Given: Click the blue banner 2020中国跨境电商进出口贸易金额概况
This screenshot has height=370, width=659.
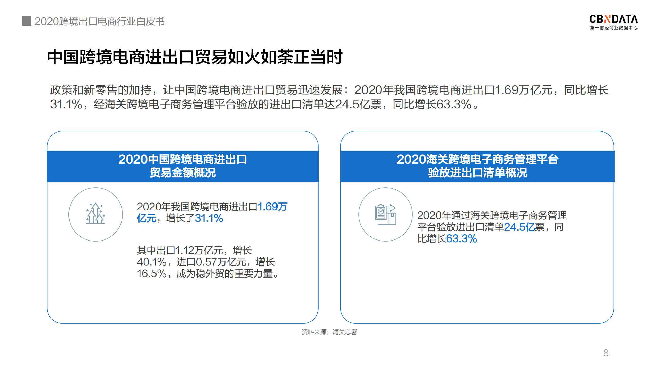Looking at the screenshot, I should (183, 166).
